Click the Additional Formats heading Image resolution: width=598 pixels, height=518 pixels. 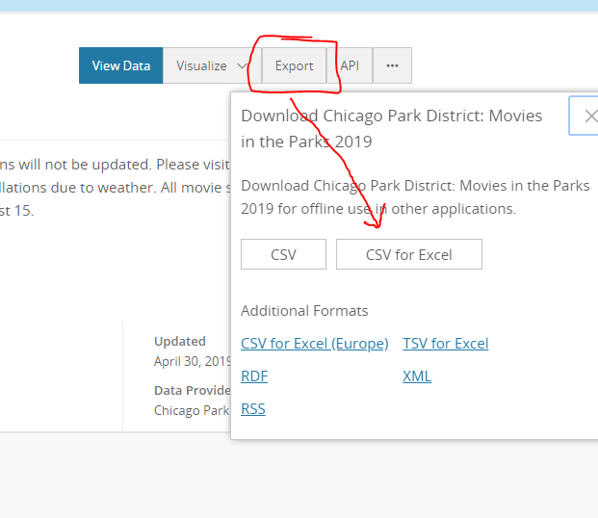(304, 310)
